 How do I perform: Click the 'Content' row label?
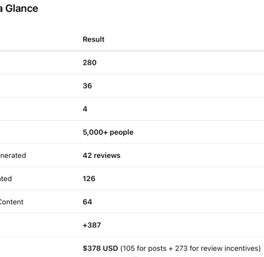click(11, 202)
